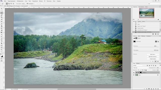
Task: Open the Navigator panel flyout menu
Action: click(160, 7)
